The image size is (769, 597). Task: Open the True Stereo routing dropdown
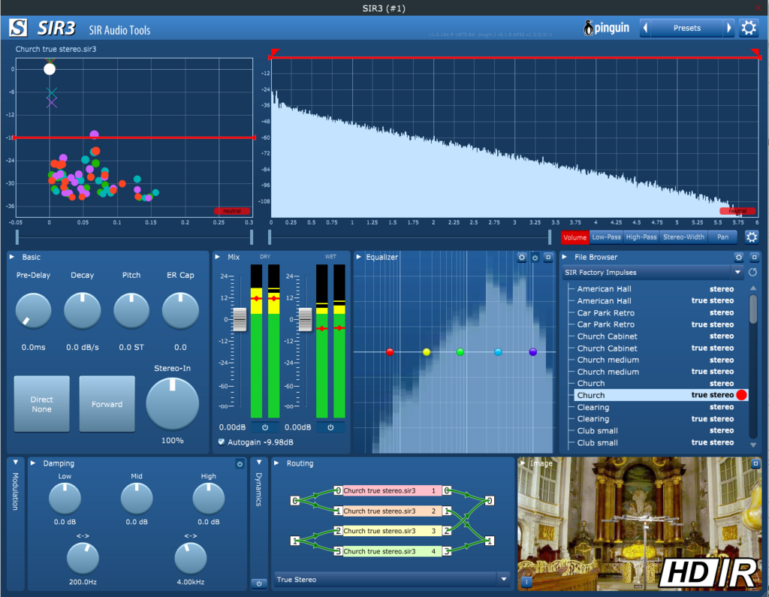point(392,579)
